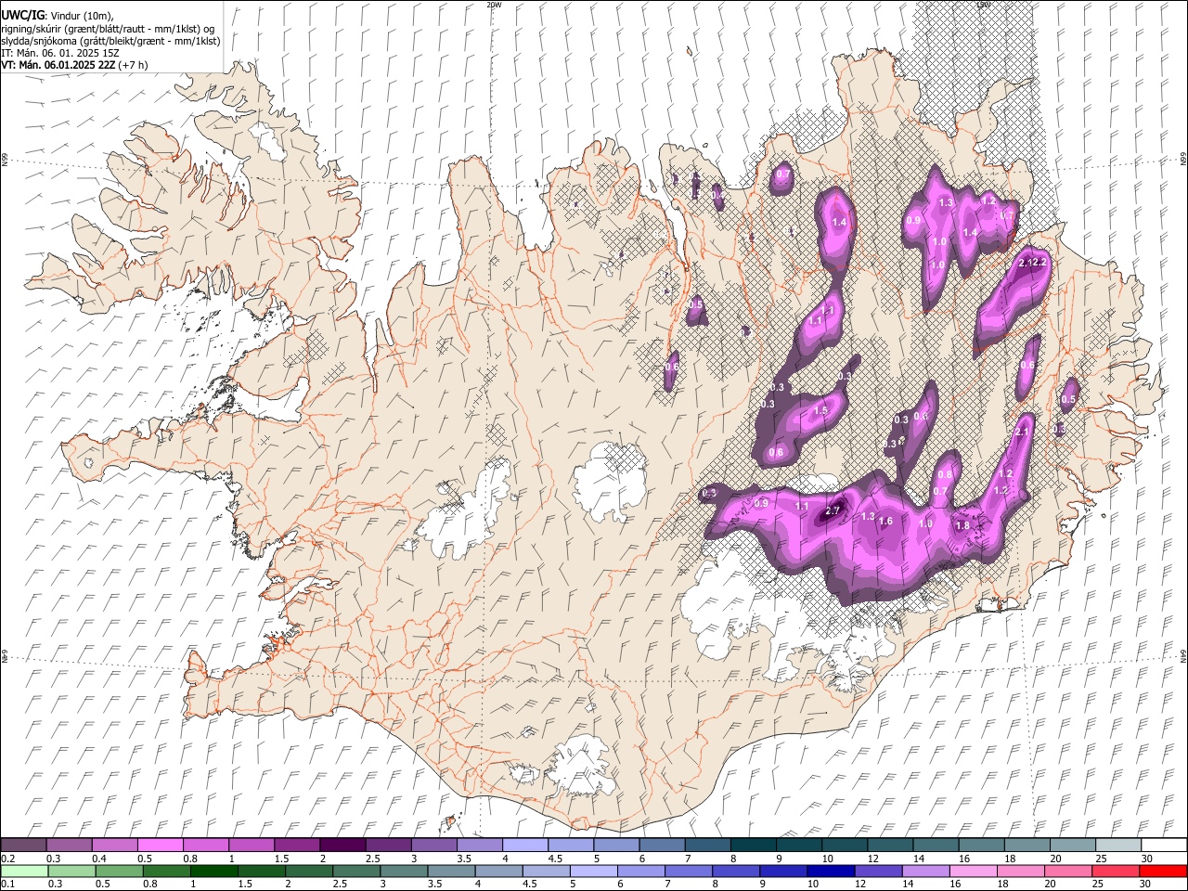Click the 'VT: Mán. 06.01.2025 22Z (+7 h)' line
This screenshot has height=891, width=1188.
click(74, 65)
